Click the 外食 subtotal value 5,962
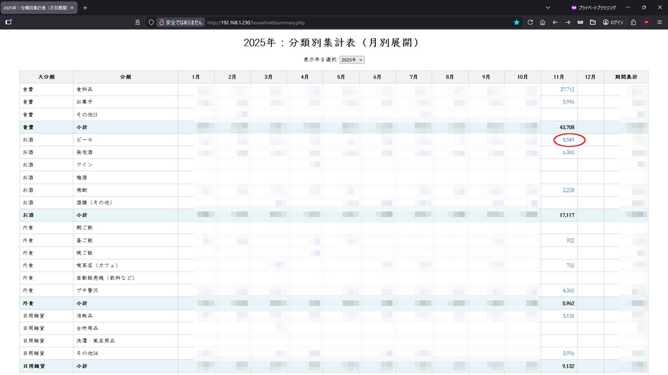 point(567,303)
